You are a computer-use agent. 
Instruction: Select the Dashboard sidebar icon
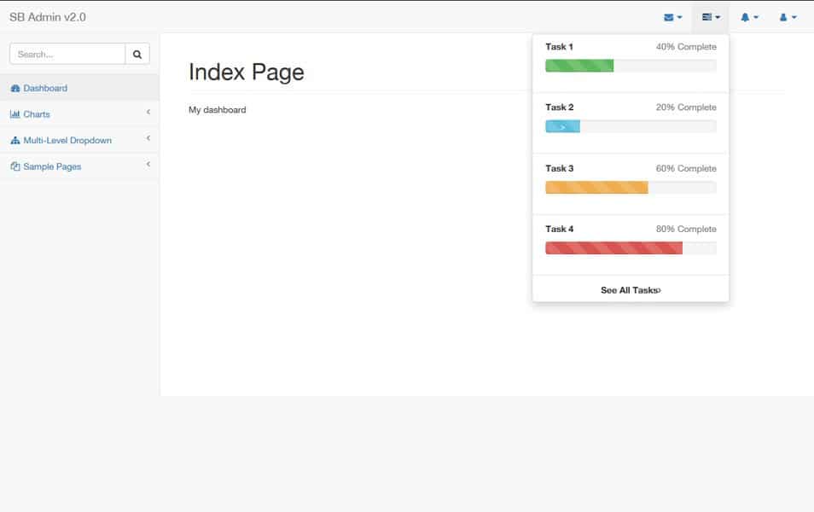(x=15, y=87)
